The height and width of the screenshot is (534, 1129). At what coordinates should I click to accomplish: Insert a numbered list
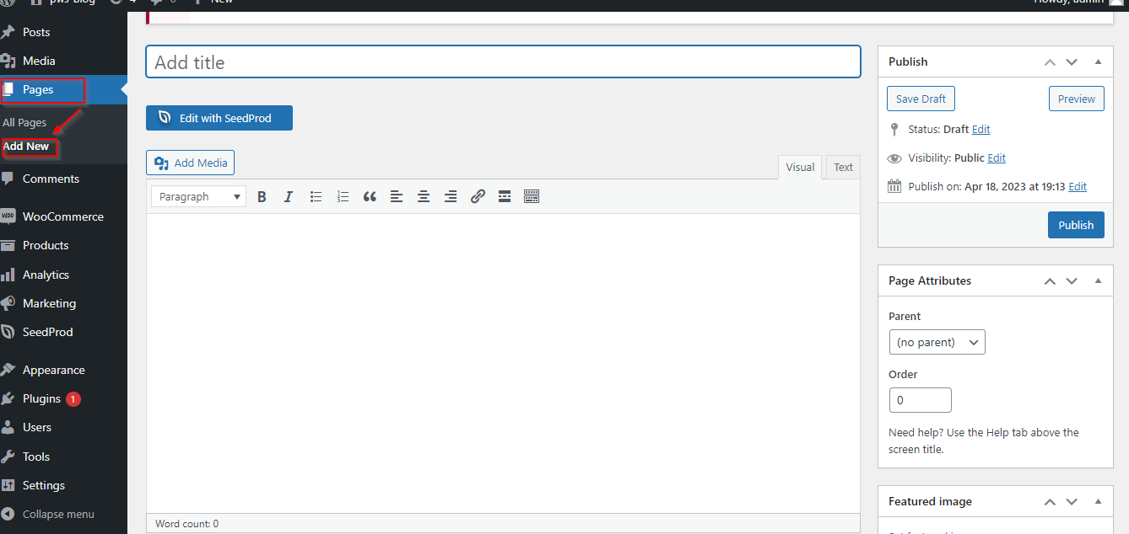(343, 196)
